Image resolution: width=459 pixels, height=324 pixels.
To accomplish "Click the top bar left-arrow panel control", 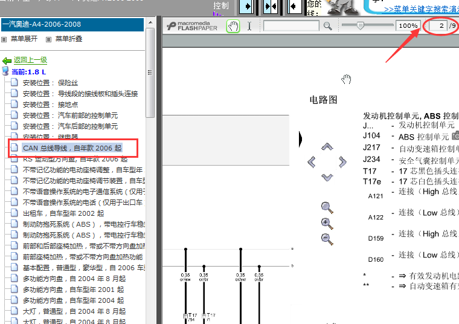I will (x=294, y=7).
